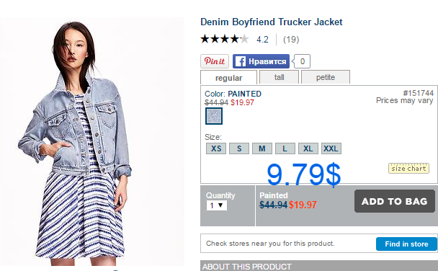Image resolution: width=438 pixels, height=271 pixels.
Task: Choose size L
Action: coord(285,148)
